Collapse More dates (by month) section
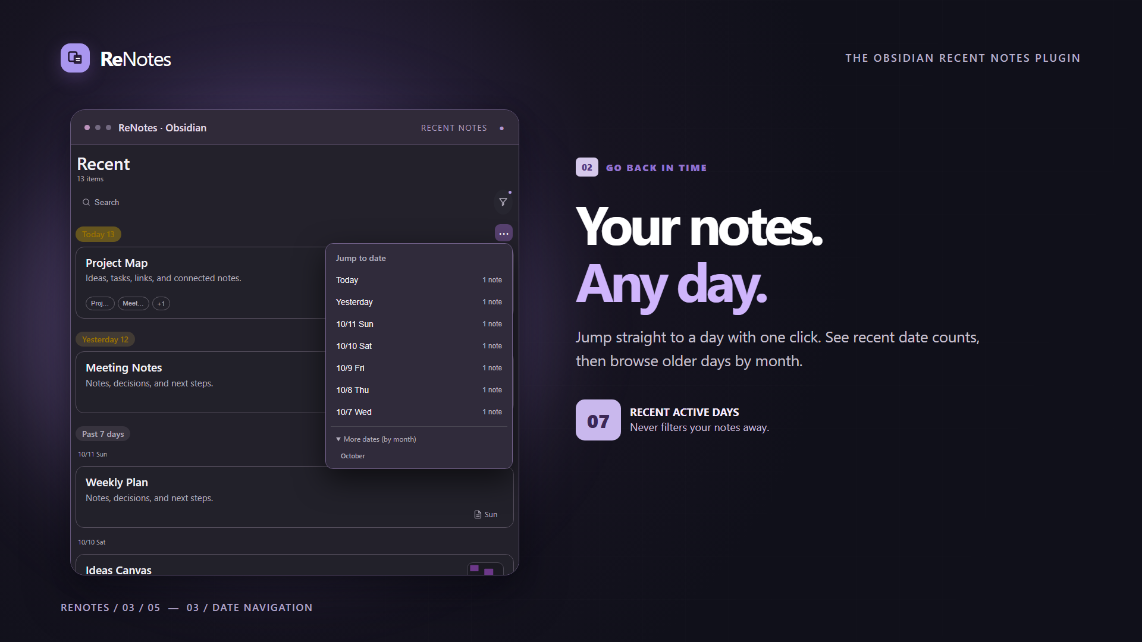1142x642 pixels. tap(376, 439)
